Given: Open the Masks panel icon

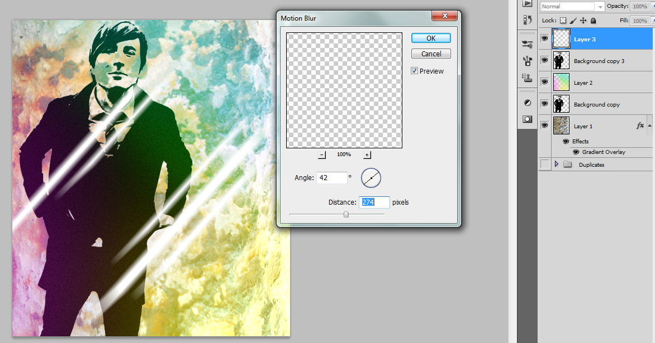Looking at the screenshot, I should coord(527,119).
